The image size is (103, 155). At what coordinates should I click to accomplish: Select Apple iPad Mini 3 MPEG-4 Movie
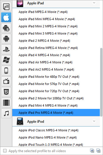pos(56,33)
